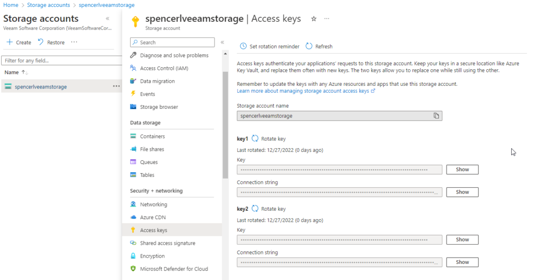
Task: Favorite this page with the star icon
Action: pos(314,19)
